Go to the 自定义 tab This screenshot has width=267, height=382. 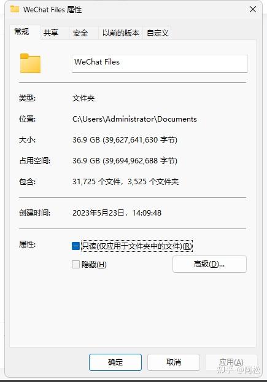157,33
